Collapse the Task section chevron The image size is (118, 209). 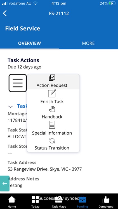(x=10, y=106)
